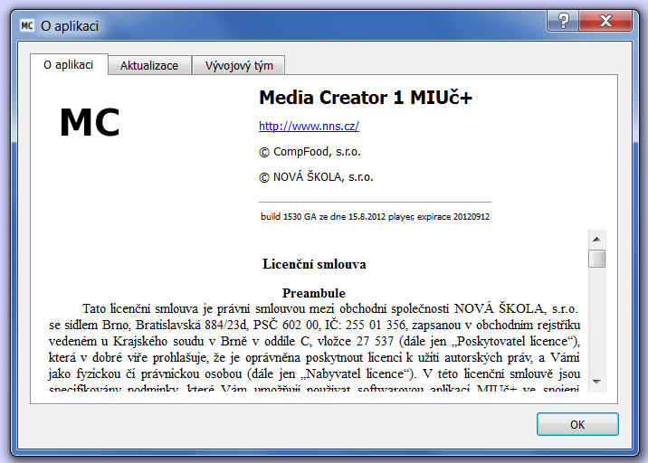Click the build 1530 GA version text

[375, 217]
